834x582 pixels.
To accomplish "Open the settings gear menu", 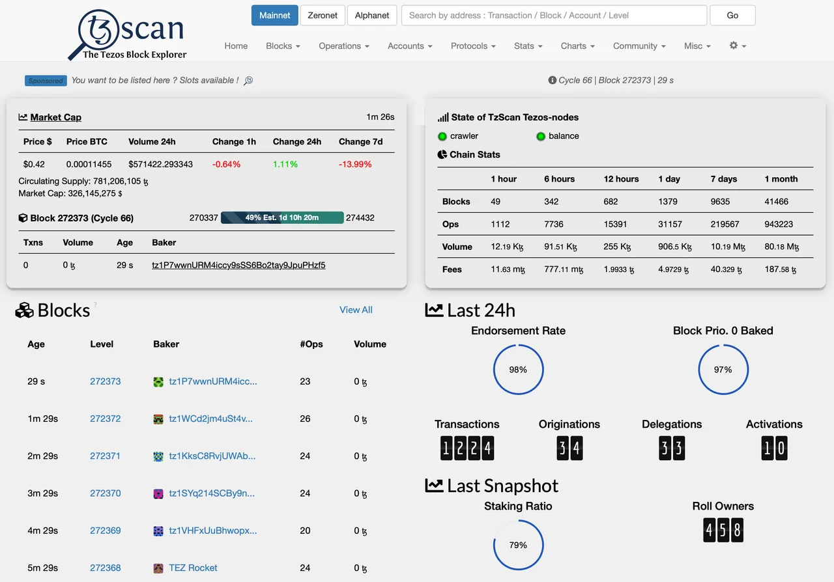I will click(x=738, y=46).
